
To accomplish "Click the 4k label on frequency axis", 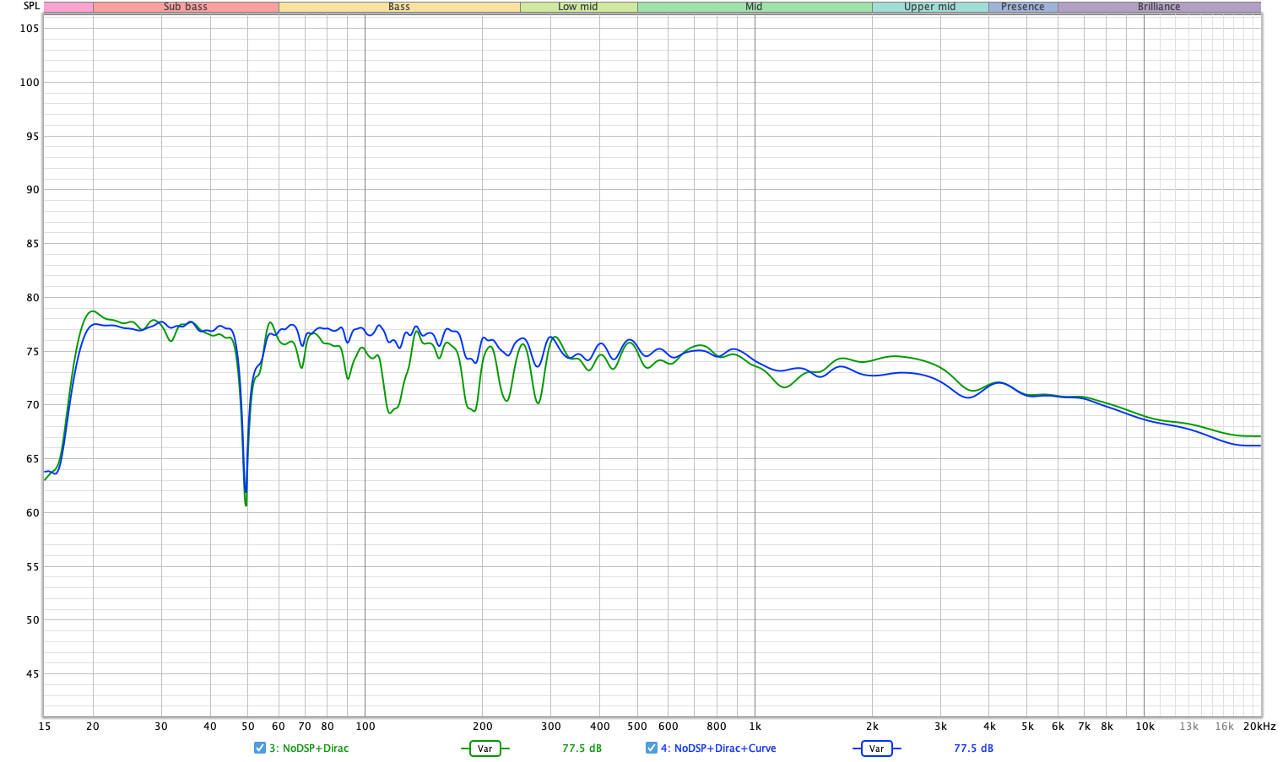I will 989,727.
